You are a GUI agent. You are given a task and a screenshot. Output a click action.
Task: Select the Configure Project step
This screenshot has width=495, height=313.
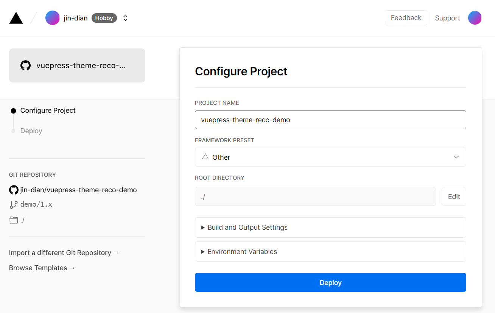[x=48, y=111]
